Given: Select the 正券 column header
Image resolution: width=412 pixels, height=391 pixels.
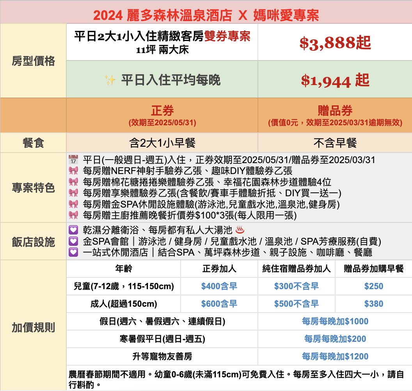Looking at the screenshot, I should pos(162,111).
